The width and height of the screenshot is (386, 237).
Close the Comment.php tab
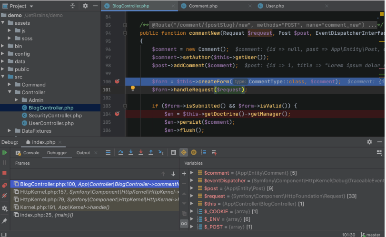pyautogui.click(x=250, y=6)
